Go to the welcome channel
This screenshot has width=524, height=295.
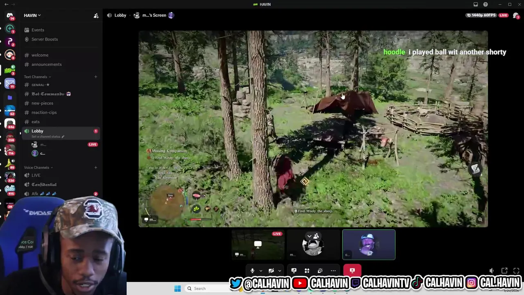click(x=40, y=55)
